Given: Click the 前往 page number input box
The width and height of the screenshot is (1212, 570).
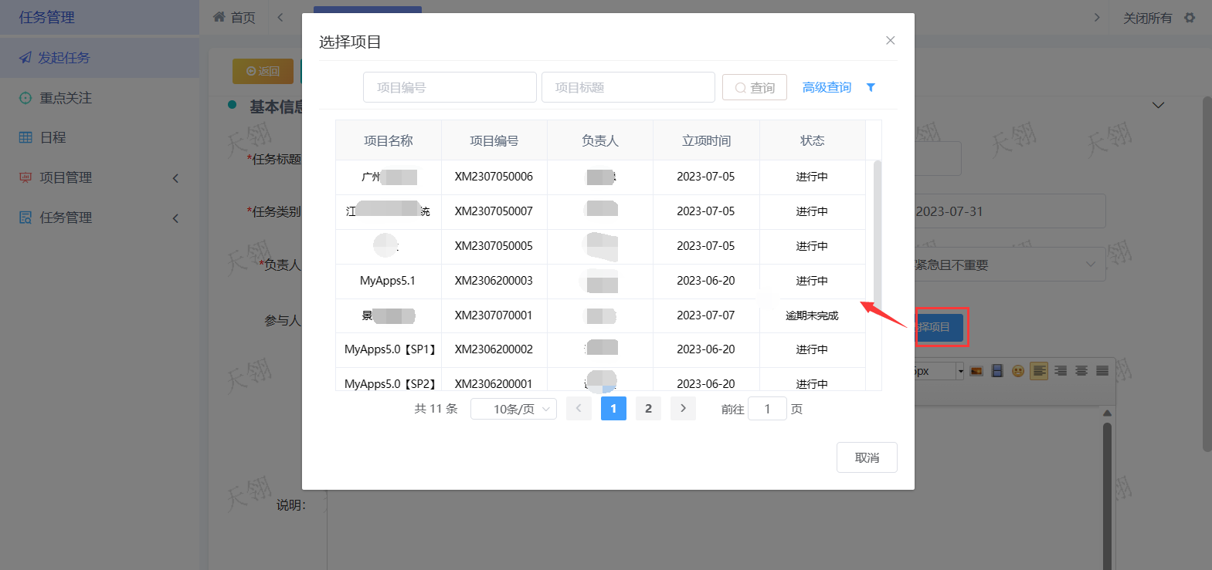Looking at the screenshot, I should click(767, 409).
